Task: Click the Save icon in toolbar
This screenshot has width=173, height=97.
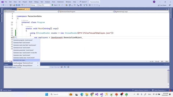Action: [x=17, y=5]
